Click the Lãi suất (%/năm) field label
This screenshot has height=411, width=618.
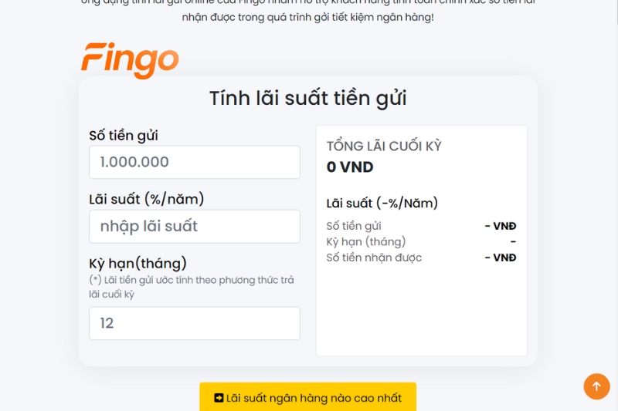click(x=146, y=199)
